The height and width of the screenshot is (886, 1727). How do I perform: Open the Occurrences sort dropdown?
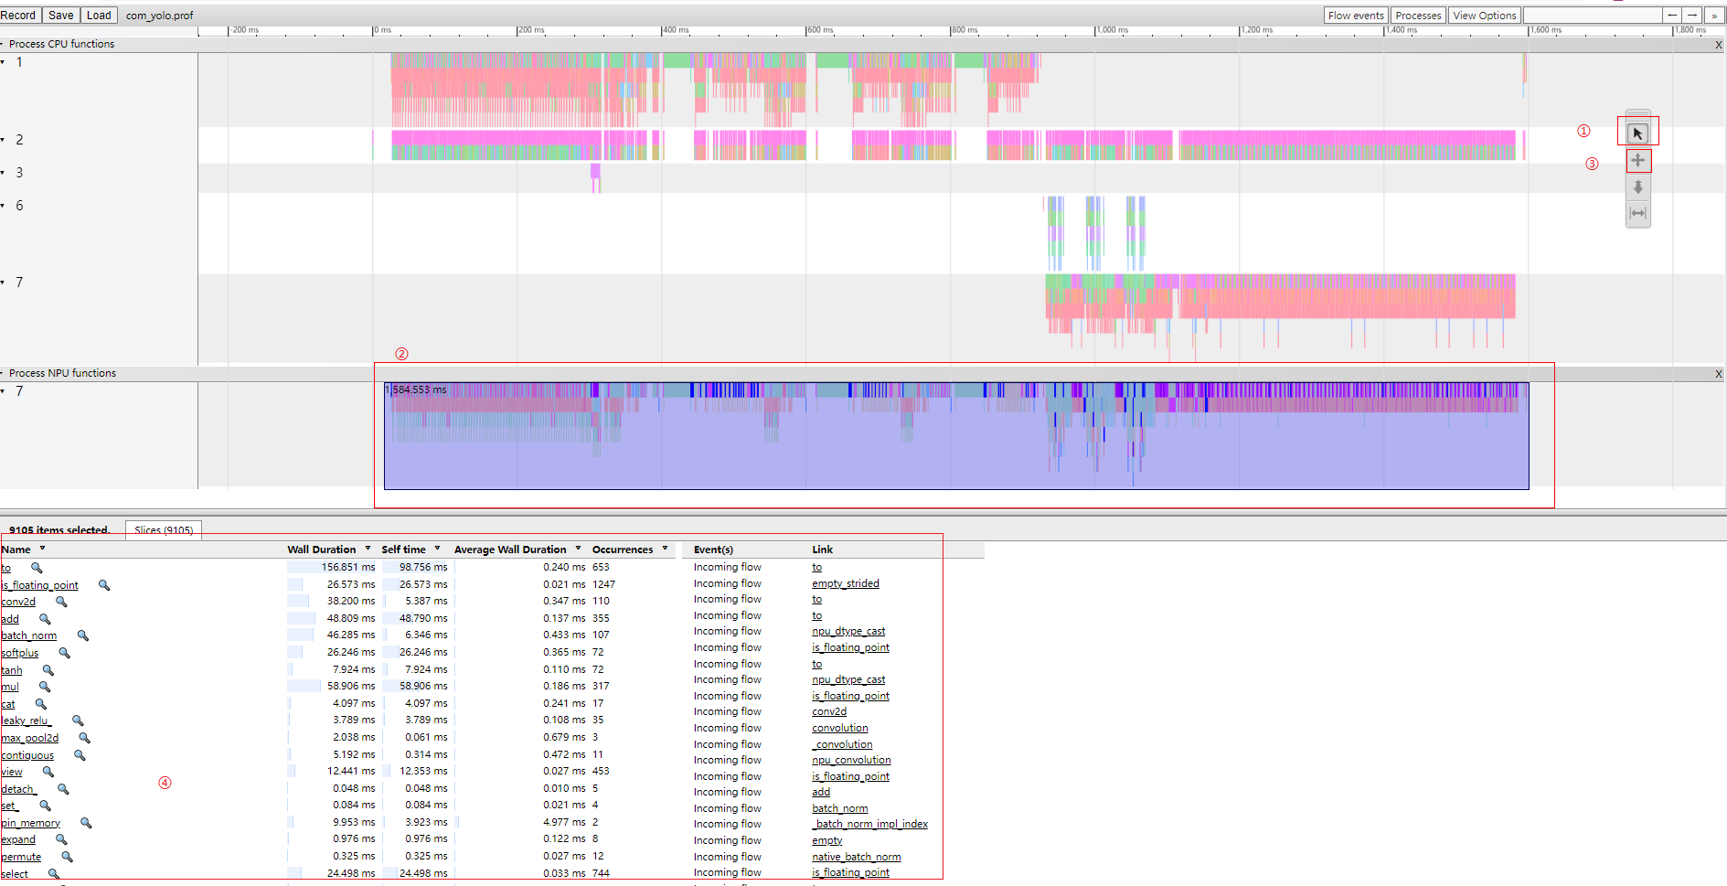665,549
